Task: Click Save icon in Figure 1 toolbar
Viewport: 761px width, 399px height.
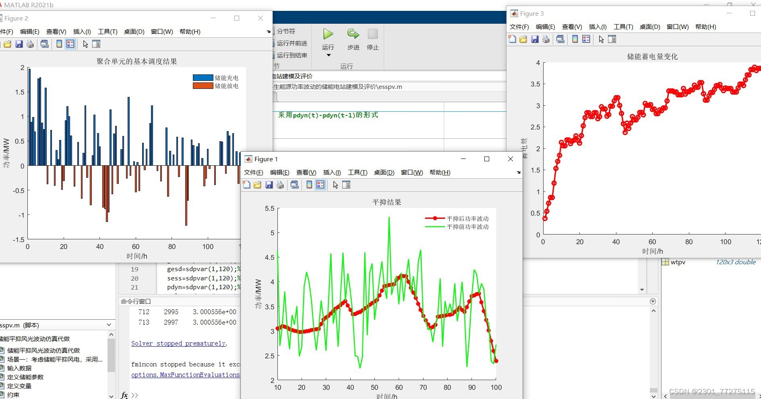Action: tap(269, 185)
